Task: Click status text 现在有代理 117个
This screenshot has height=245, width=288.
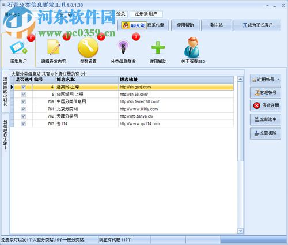Action: [115, 240]
